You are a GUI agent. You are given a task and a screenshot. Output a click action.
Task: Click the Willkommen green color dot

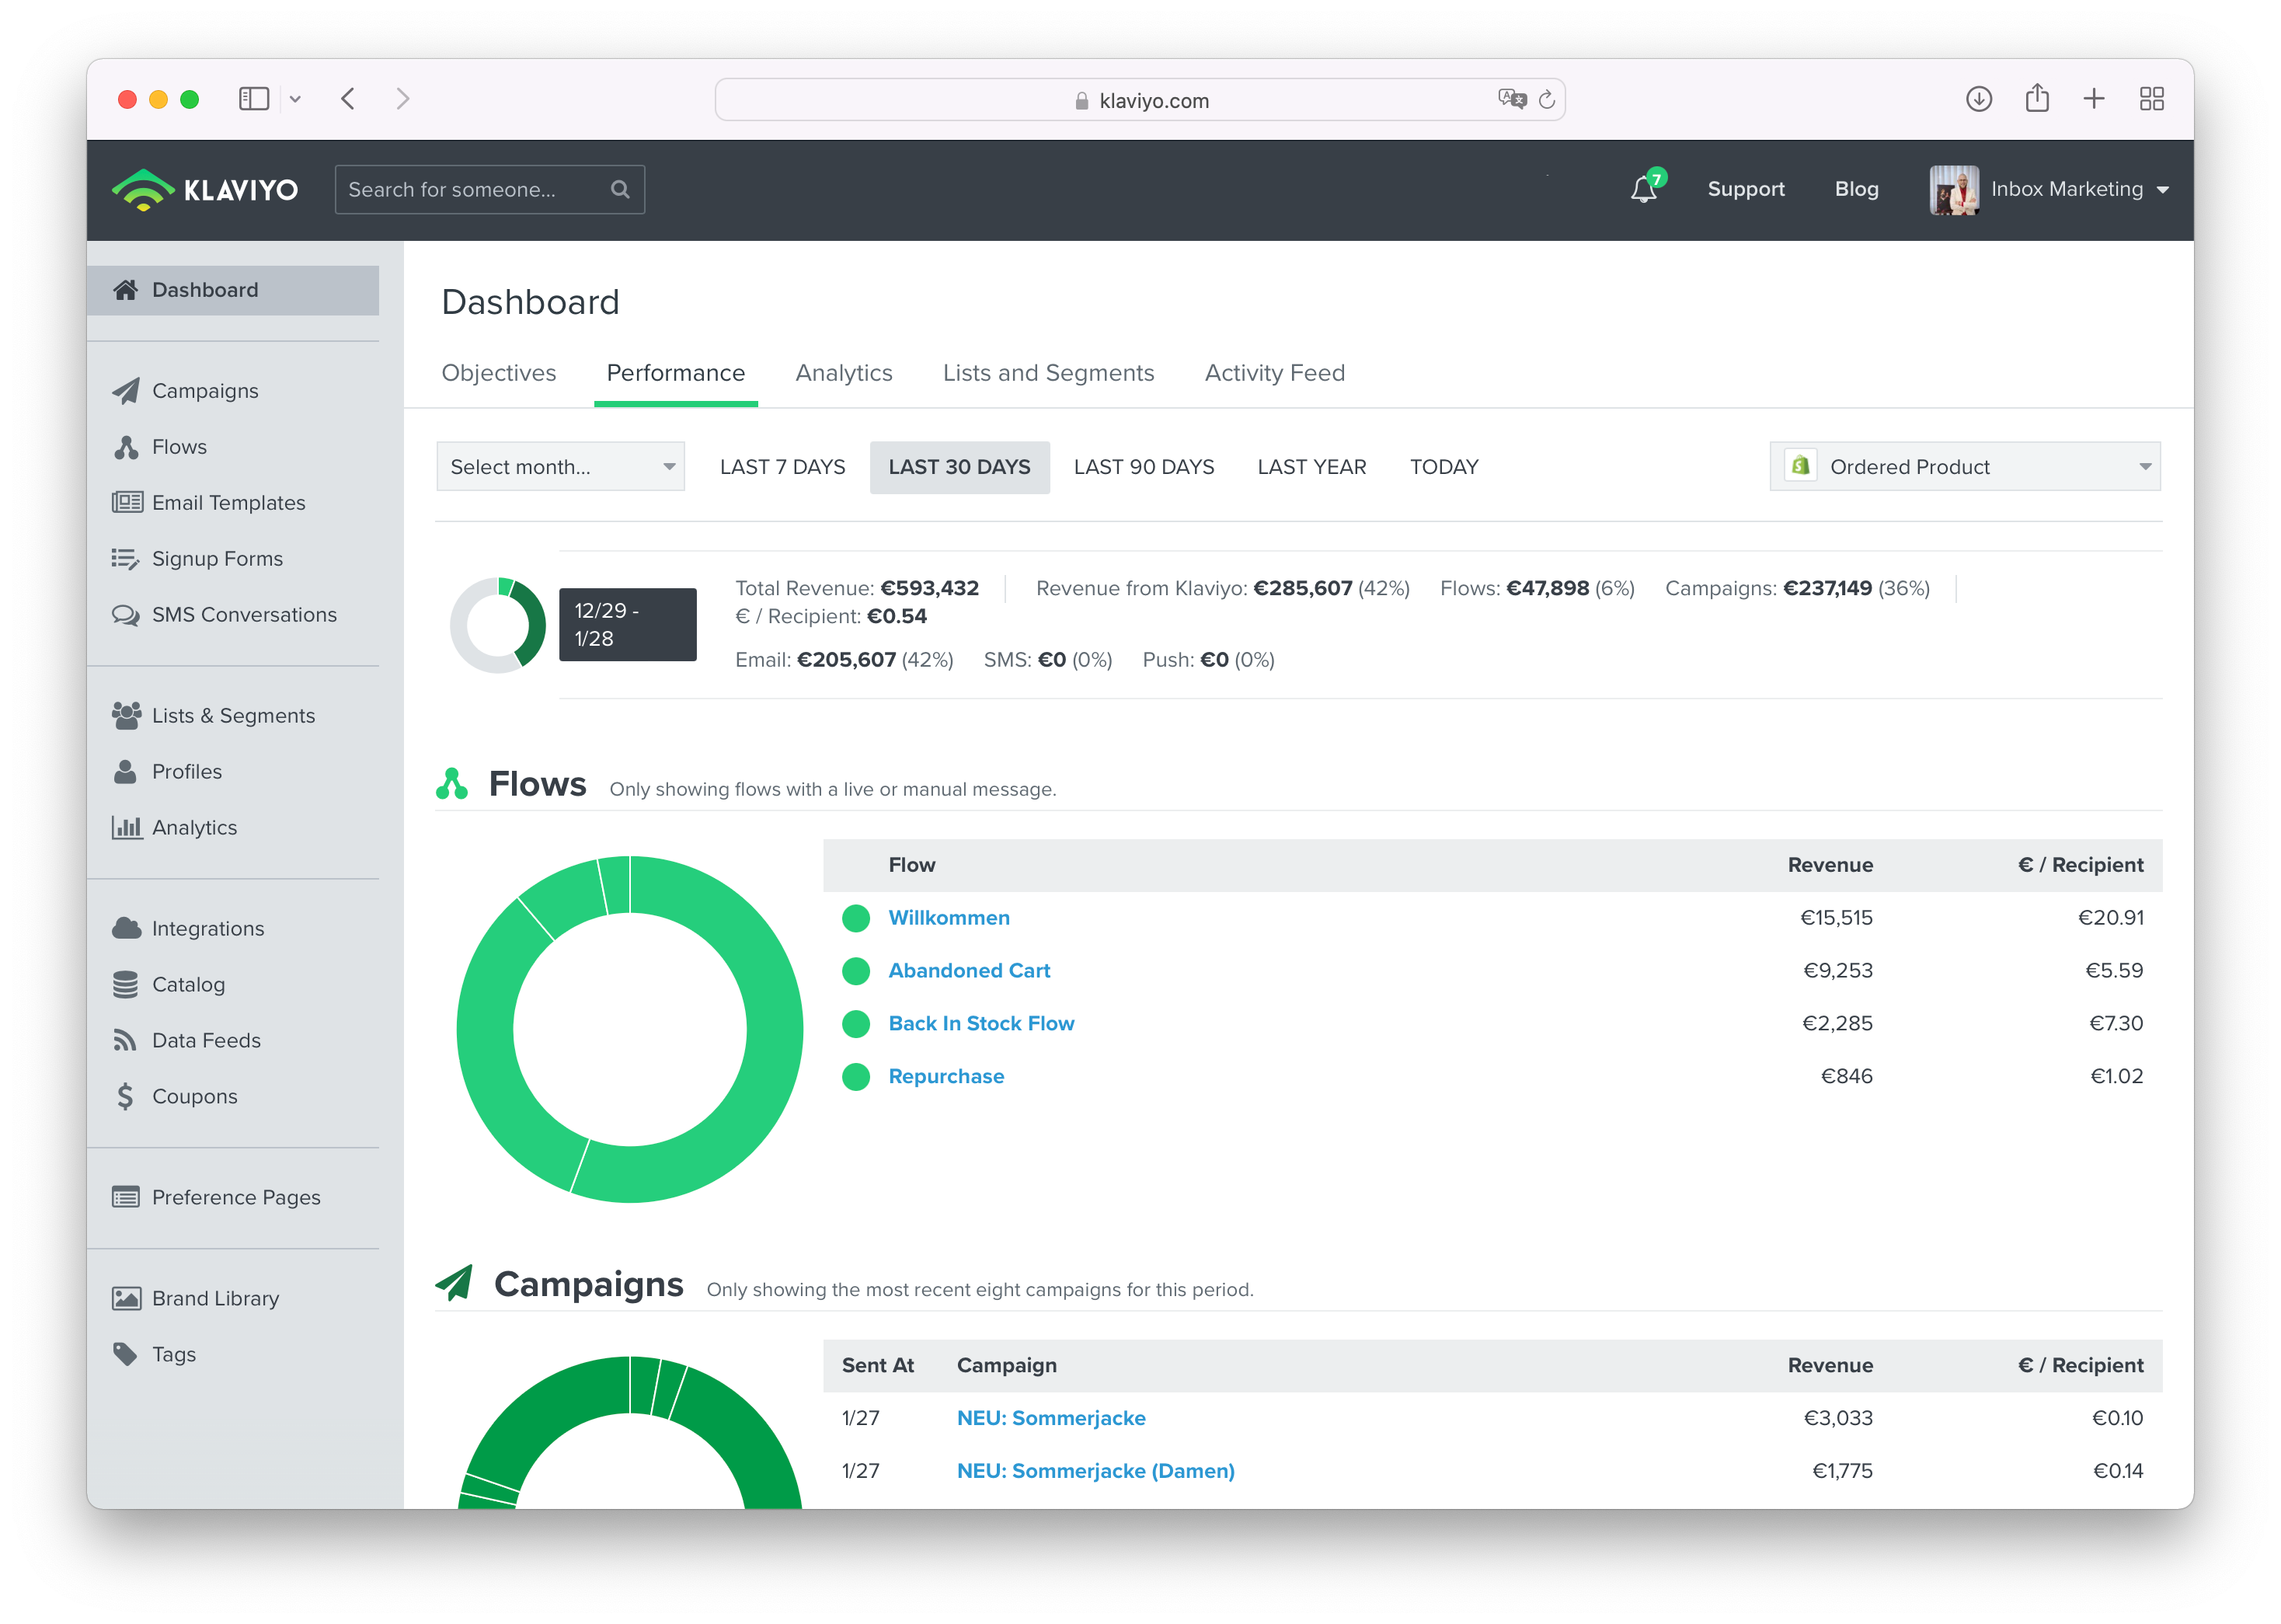click(x=855, y=918)
